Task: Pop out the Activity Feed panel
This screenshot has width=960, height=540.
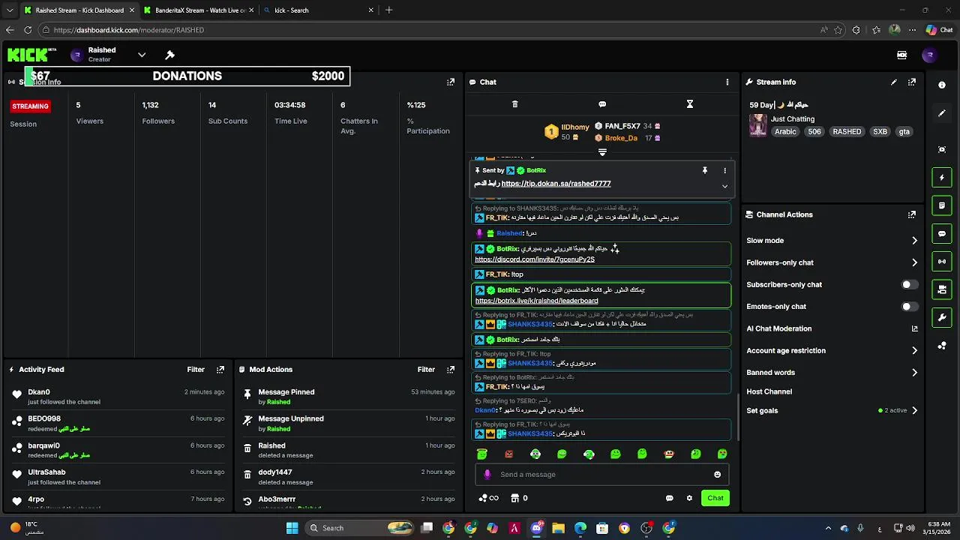Action: (x=220, y=369)
